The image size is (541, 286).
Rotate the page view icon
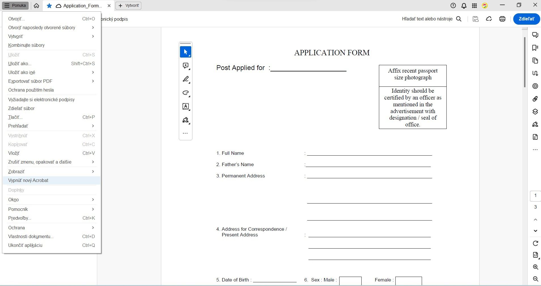[535, 243]
